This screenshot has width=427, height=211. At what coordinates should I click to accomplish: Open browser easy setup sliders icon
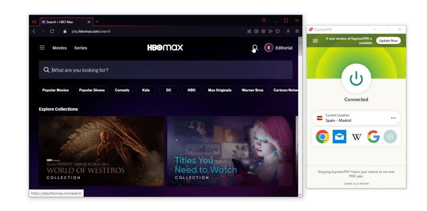point(297,31)
